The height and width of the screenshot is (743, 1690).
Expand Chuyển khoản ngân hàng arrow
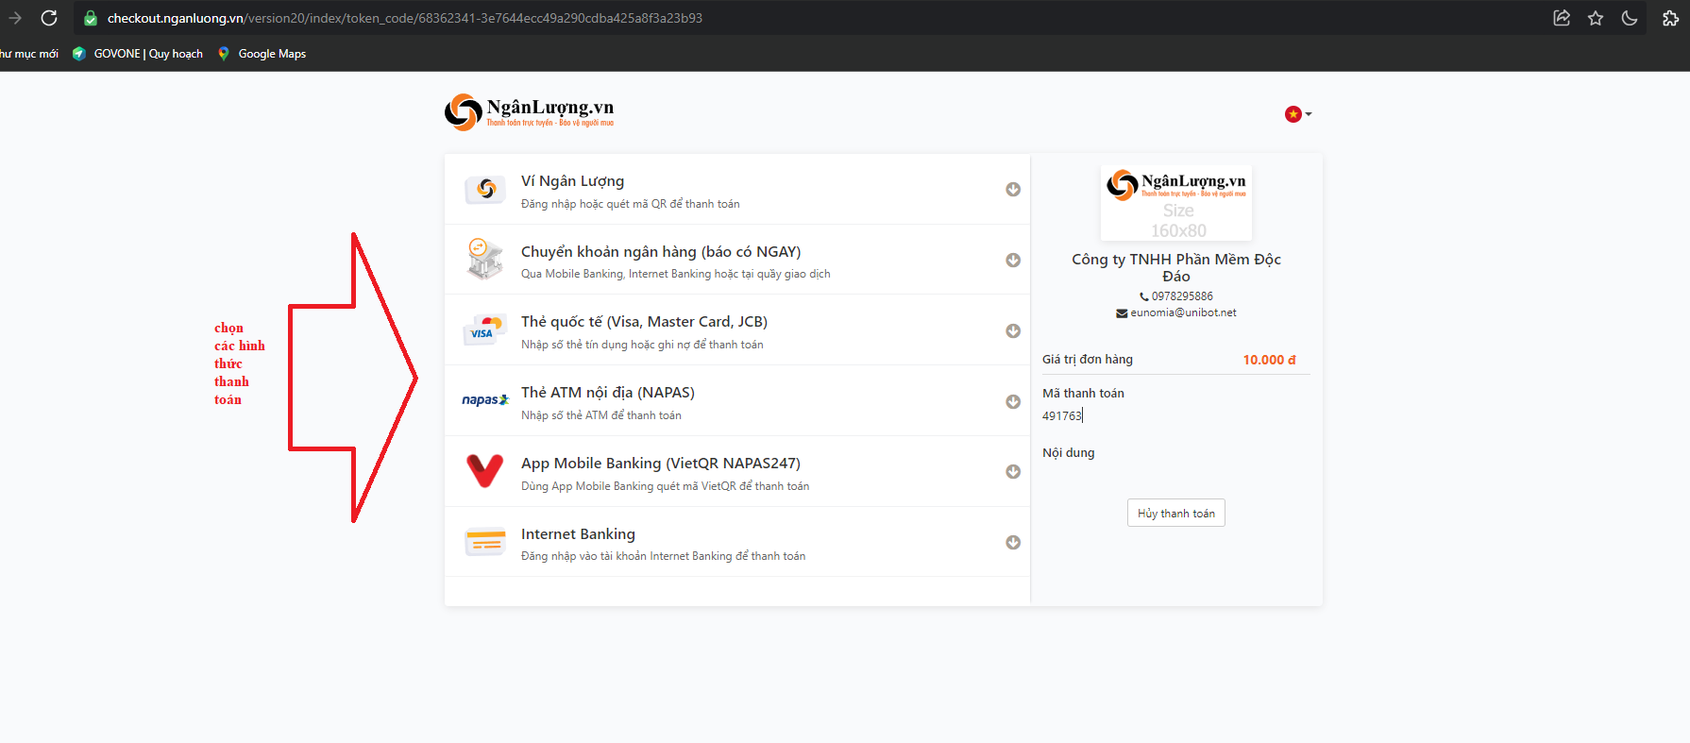(x=1013, y=260)
